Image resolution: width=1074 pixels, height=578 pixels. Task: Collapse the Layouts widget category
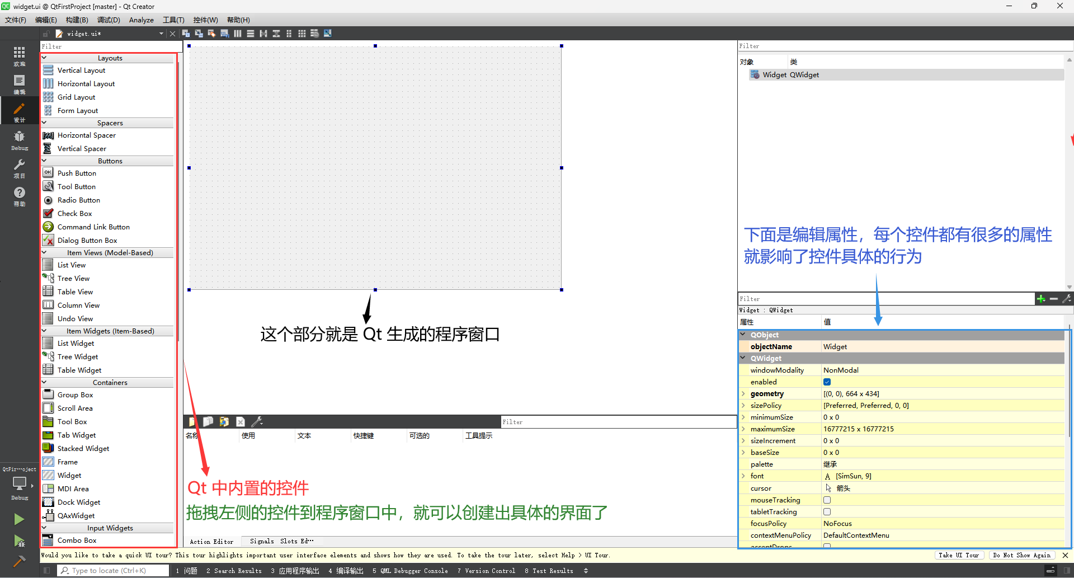(45, 58)
